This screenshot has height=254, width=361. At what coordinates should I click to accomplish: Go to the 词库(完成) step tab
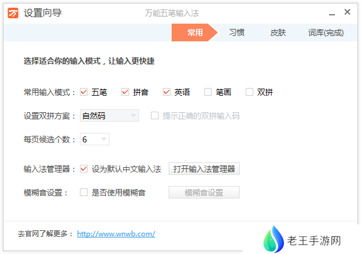click(325, 32)
